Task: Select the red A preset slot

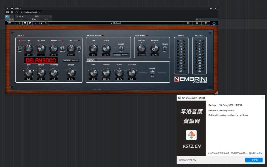Action: 35,23
